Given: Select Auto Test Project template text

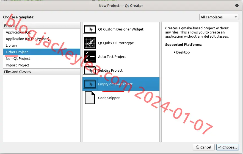Looking at the screenshot, I should pyautogui.click(x=112, y=57).
